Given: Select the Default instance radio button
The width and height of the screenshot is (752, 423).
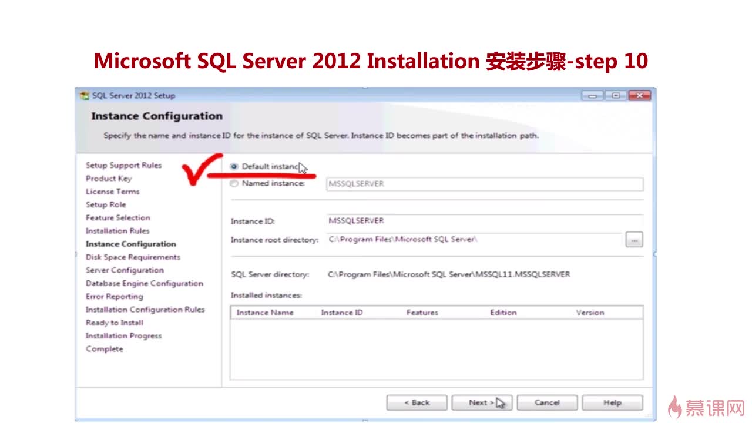Looking at the screenshot, I should pos(234,167).
